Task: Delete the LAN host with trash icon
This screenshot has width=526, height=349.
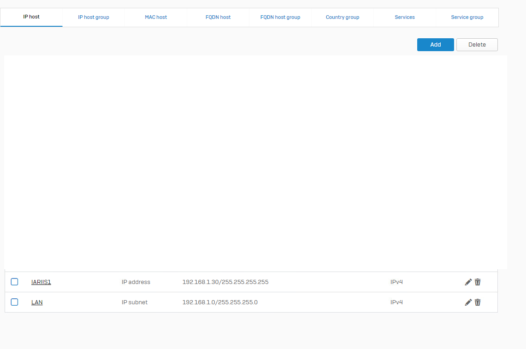Action: coord(478,302)
